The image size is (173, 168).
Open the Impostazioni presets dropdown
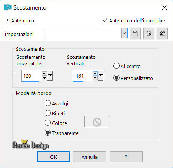(124, 33)
